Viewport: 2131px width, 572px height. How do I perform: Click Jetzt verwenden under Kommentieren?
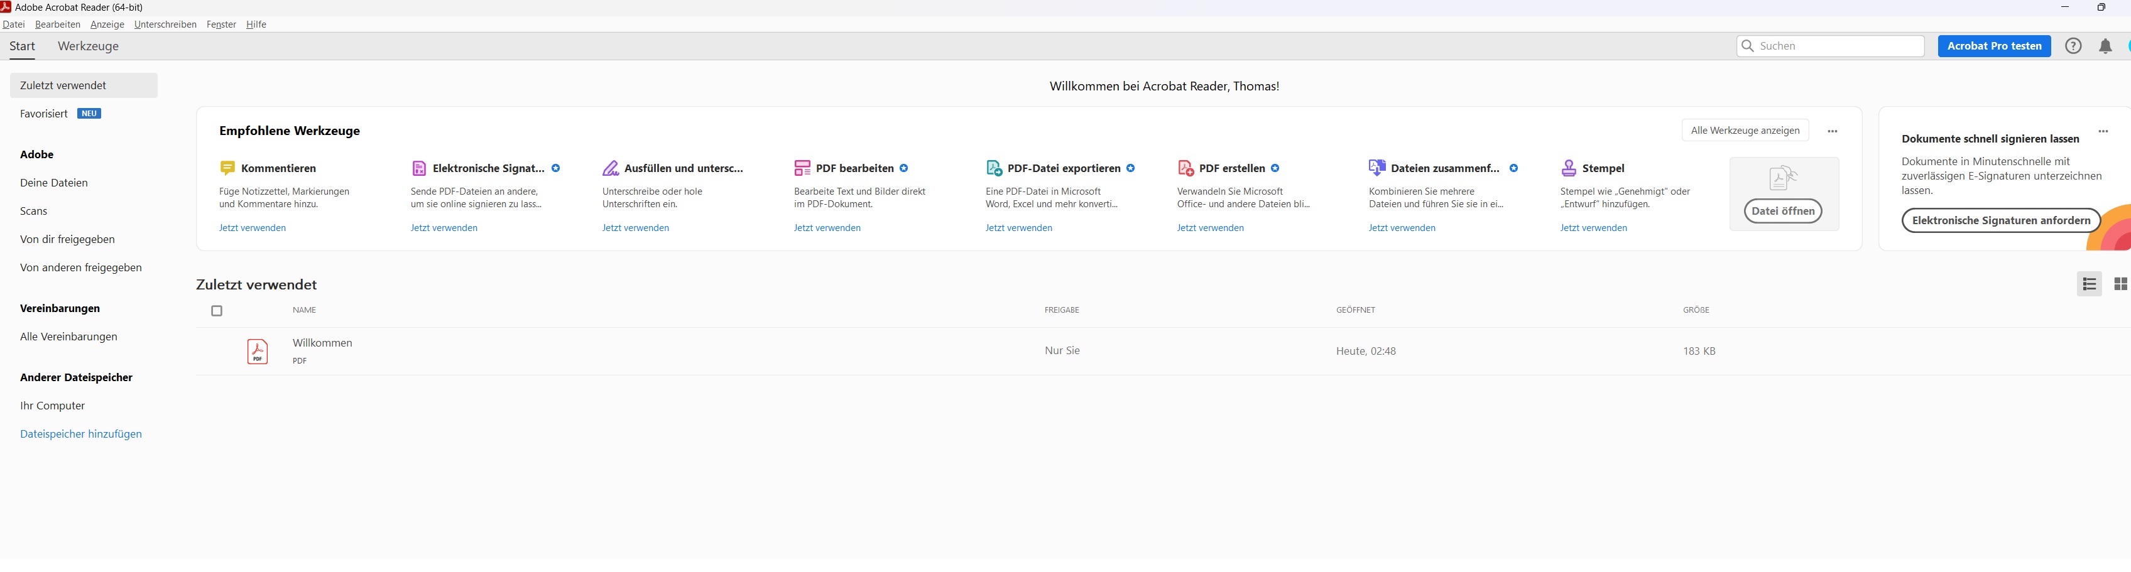click(x=253, y=228)
